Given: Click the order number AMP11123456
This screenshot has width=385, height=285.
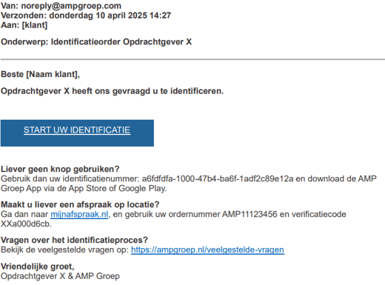Looking at the screenshot, I should pos(250,214).
